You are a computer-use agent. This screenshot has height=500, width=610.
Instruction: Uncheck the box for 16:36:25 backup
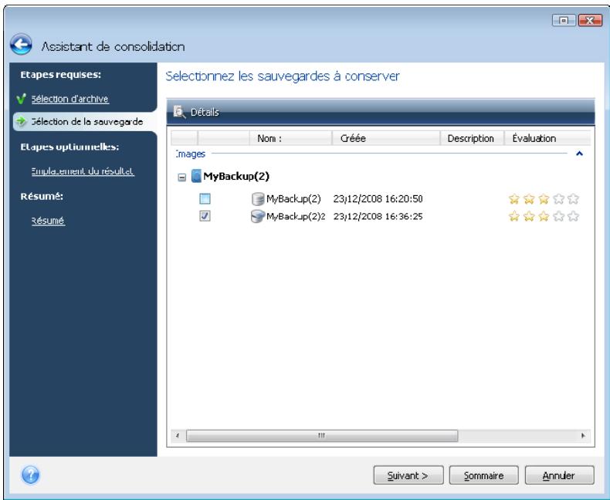205,216
